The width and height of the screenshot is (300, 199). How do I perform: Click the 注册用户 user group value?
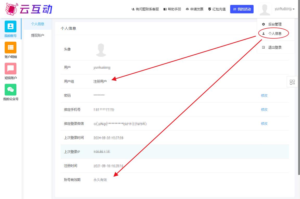pos(100,81)
